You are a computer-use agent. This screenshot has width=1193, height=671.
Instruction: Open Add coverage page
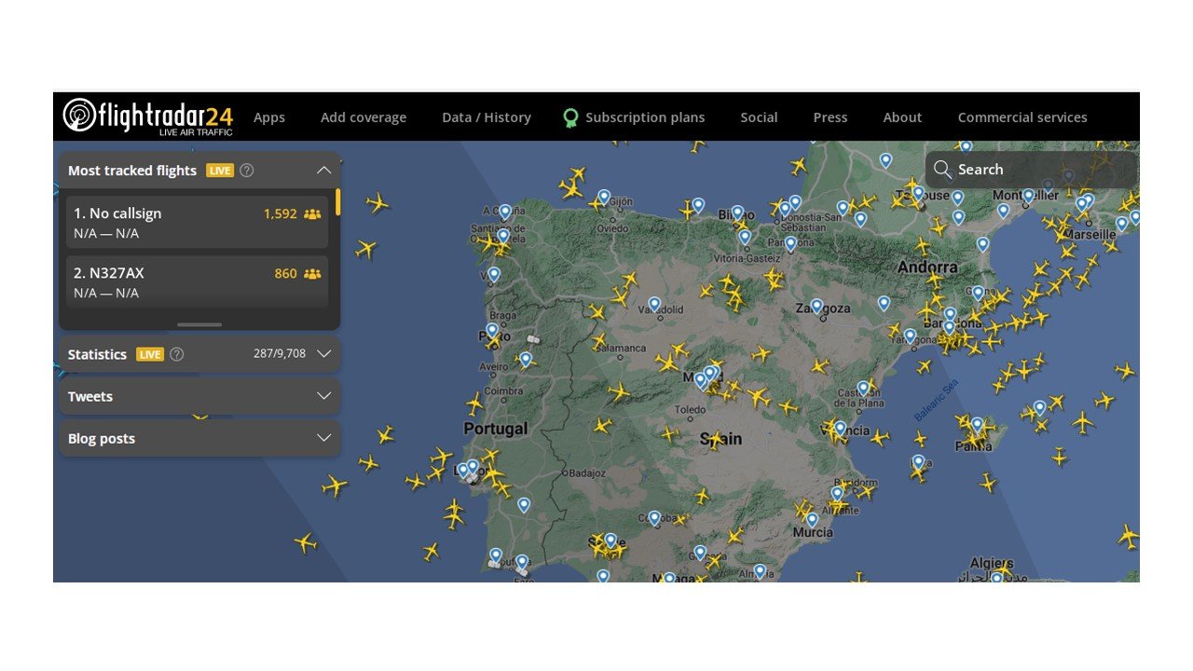coord(363,117)
